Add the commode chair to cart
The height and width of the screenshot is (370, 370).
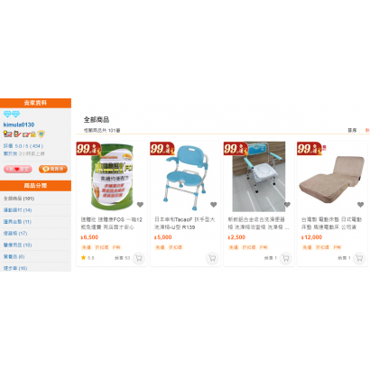coord(285,258)
